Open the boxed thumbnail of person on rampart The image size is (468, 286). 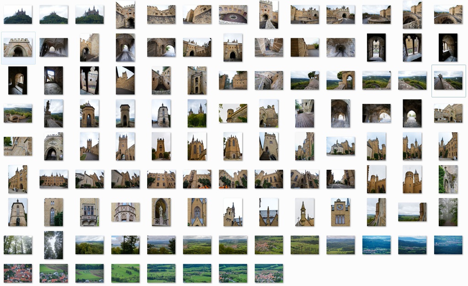coord(448,80)
